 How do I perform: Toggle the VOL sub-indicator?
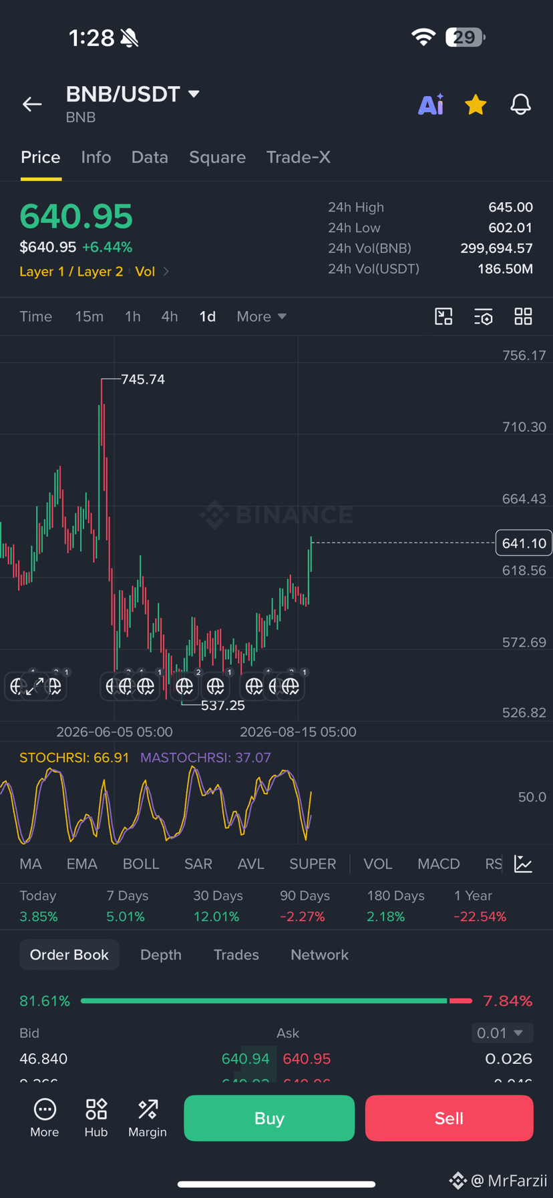pyautogui.click(x=378, y=864)
